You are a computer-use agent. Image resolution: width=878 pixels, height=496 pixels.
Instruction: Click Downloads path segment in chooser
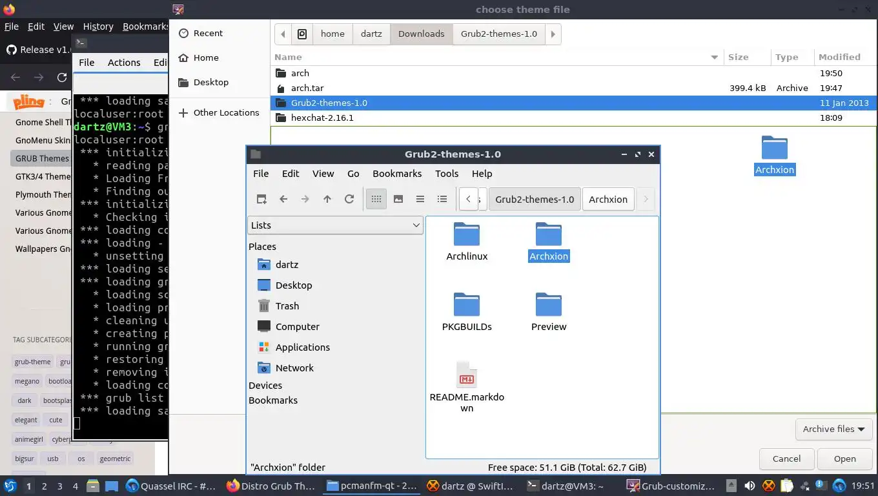click(421, 34)
